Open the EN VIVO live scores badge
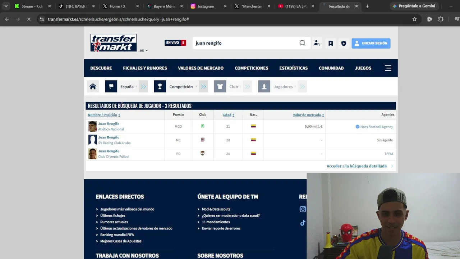 click(x=175, y=43)
